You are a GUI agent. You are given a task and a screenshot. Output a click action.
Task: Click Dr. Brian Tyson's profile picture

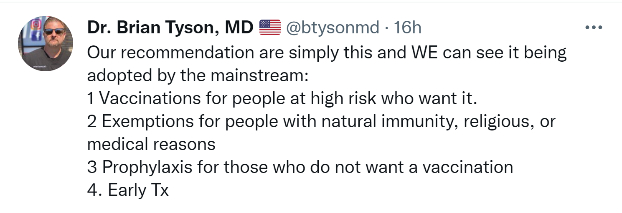(x=45, y=43)
